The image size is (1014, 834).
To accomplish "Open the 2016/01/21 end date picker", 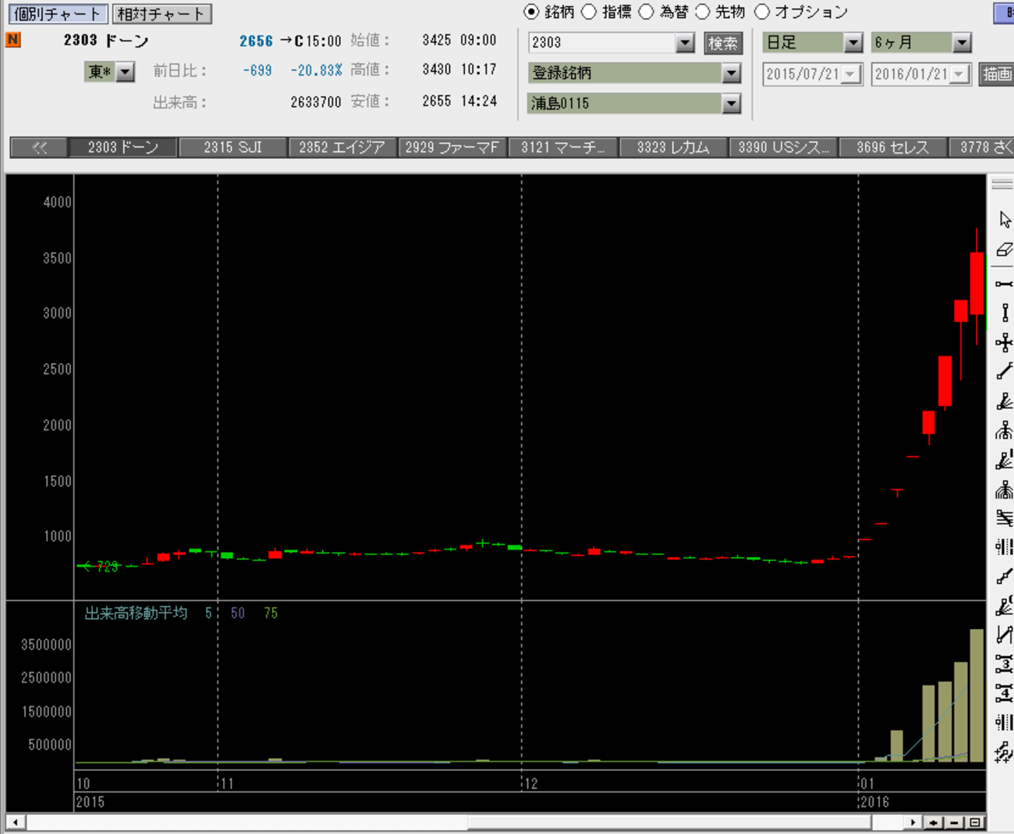I will click(959, 74).
